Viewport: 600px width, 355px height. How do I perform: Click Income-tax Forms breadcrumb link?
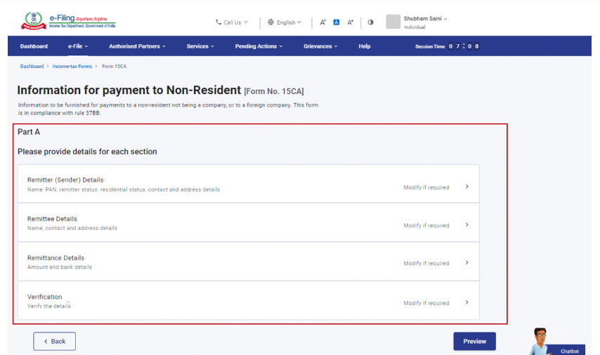(x=72, y=66)
